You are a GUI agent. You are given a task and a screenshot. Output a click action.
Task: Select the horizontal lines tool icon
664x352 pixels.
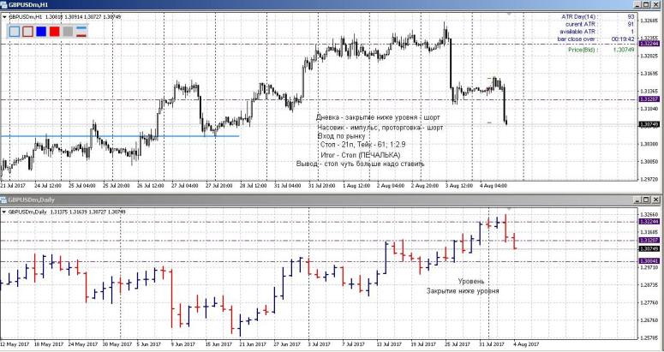(x=82, y=32)
